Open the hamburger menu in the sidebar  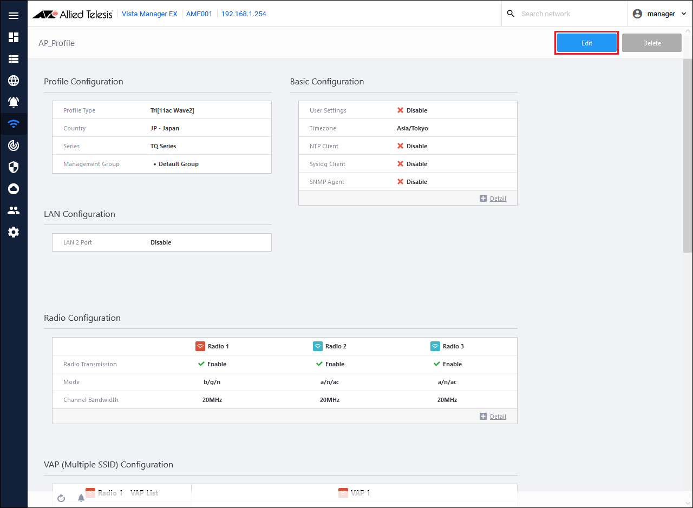(14, 16)
